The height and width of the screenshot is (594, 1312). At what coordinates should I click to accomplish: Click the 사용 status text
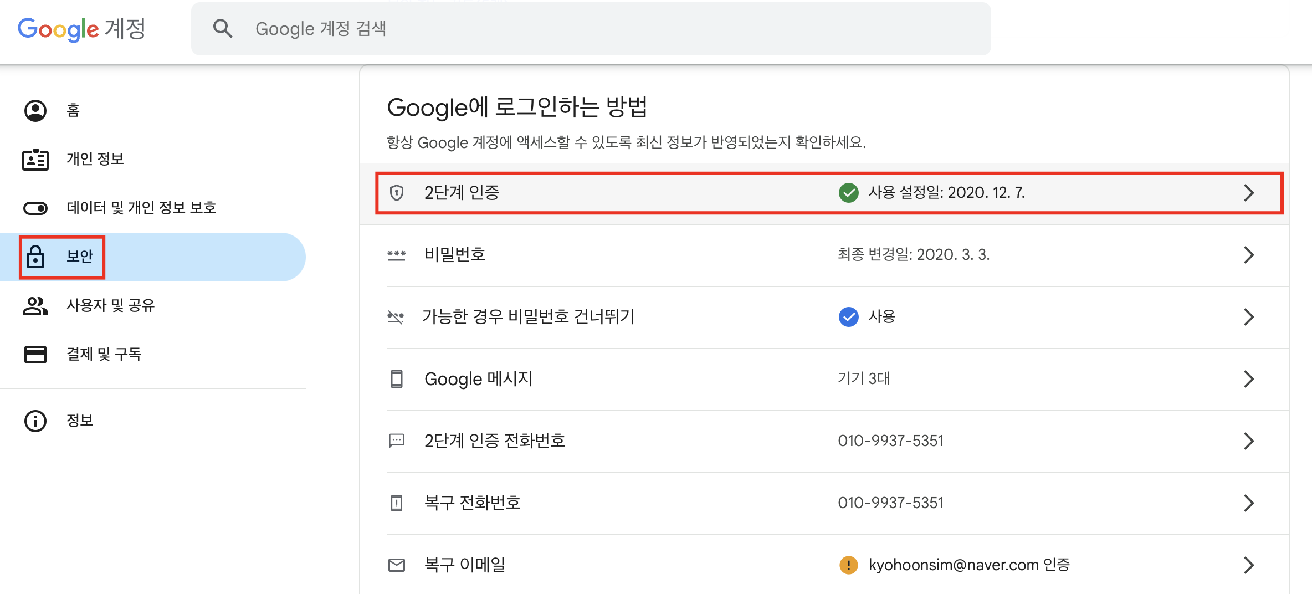coord(881,317)
